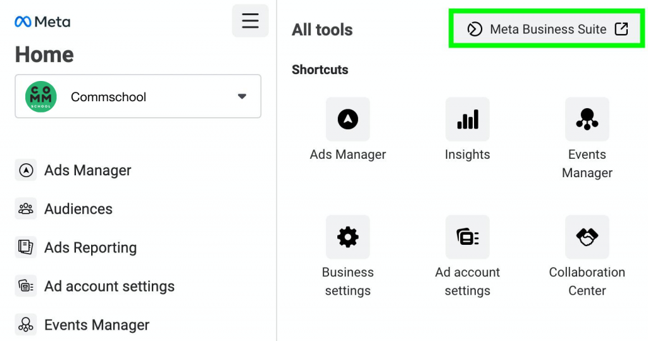Click the external link arrow icon
Image resolution: width=648 pixels, height=341 pixels.
(x=621, y=29)
